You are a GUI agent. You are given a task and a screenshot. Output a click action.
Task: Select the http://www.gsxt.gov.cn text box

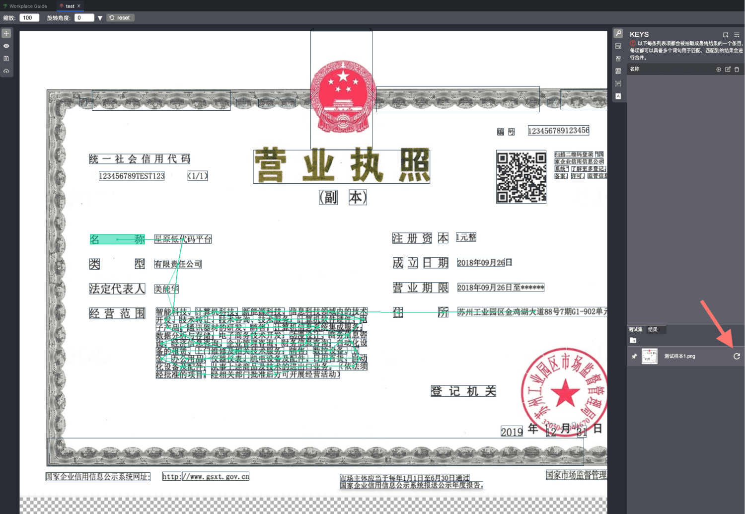[206, 477]
